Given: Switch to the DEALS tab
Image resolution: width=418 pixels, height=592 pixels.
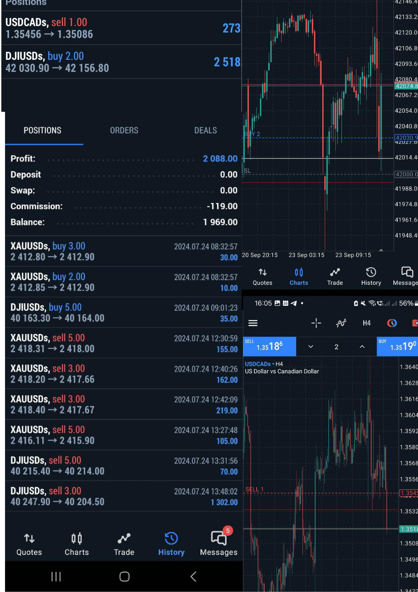Looking at the screenshot, I should point(205,131).
